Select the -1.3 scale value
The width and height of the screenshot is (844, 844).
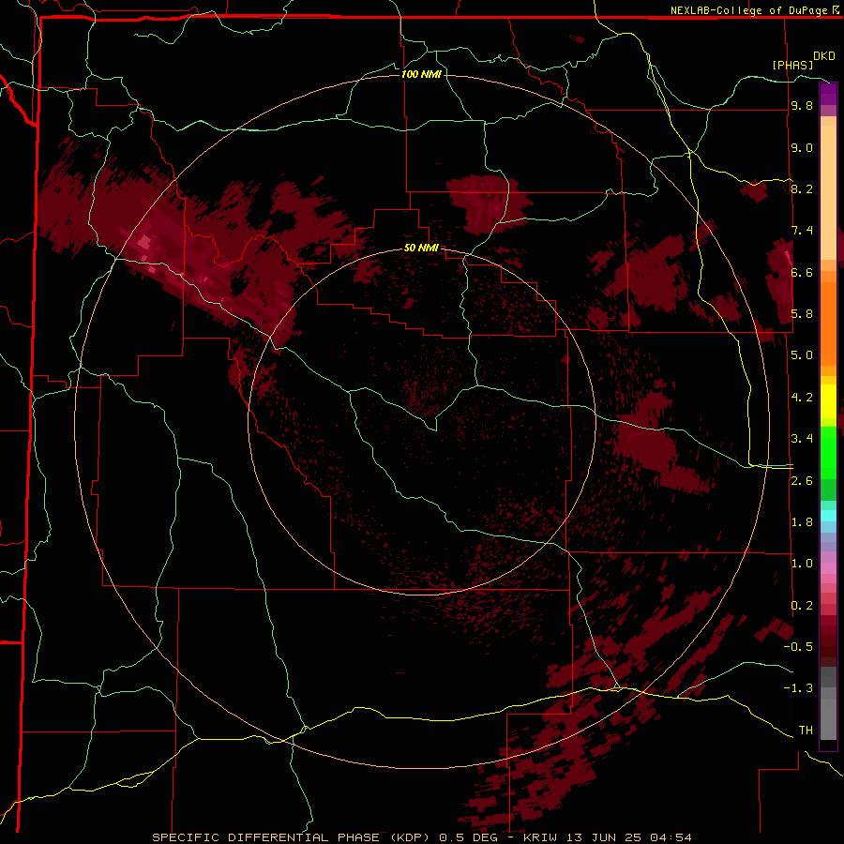point(798,688)
